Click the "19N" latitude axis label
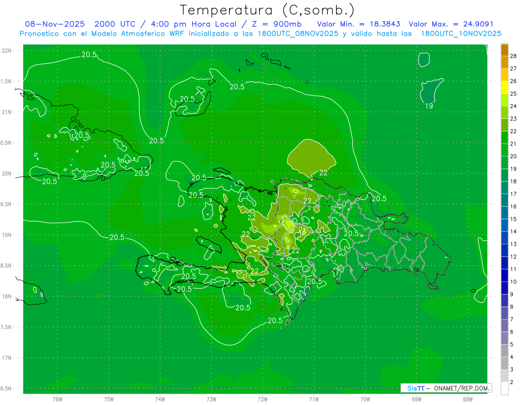This screenshot has width=525, height=405. pyautogui.click(x=7, y=235)
